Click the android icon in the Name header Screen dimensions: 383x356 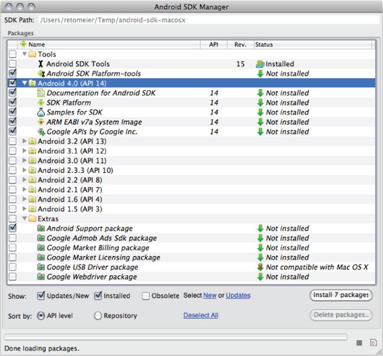pyautogui.click(x=23, y=44)
